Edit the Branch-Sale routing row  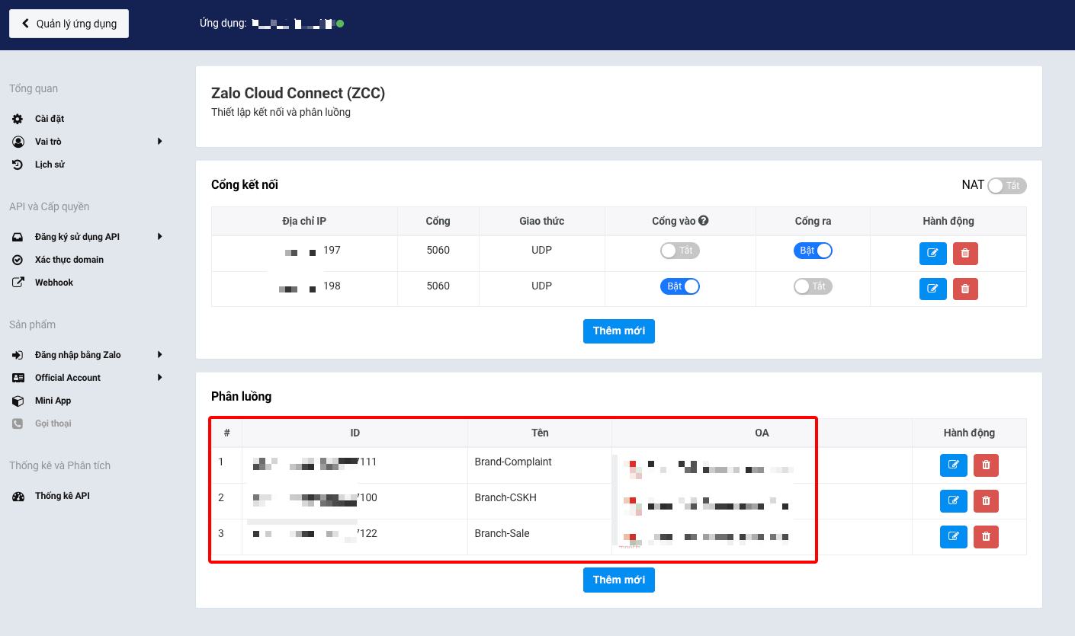coord(954,536)
